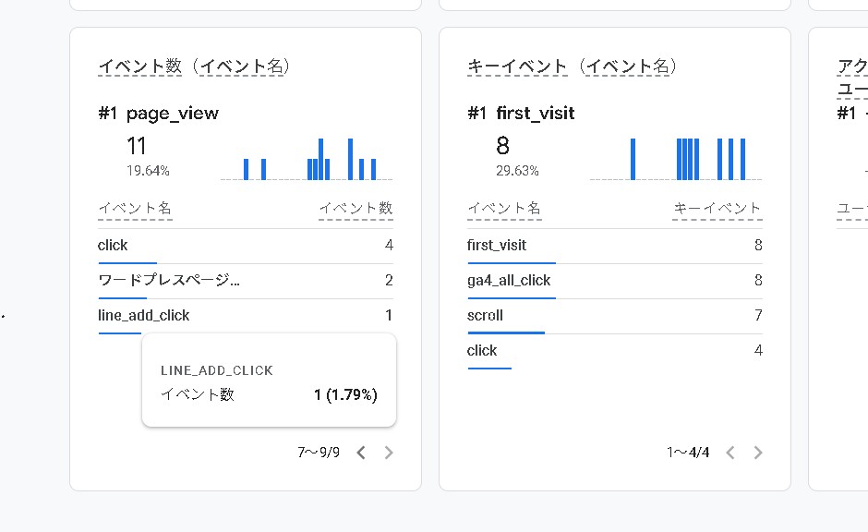Click previous page arrow in key events card
Viewport: 868px width, 532px height.
730,453
